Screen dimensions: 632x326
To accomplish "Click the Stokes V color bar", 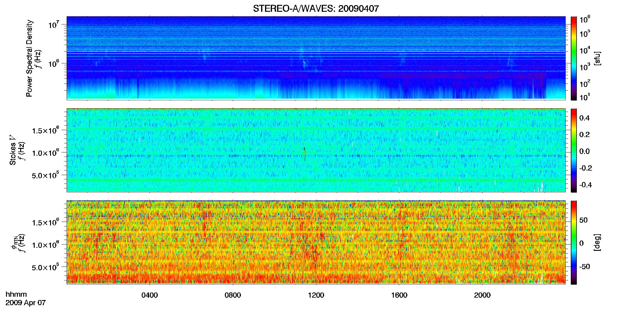I will pos(574,150).
